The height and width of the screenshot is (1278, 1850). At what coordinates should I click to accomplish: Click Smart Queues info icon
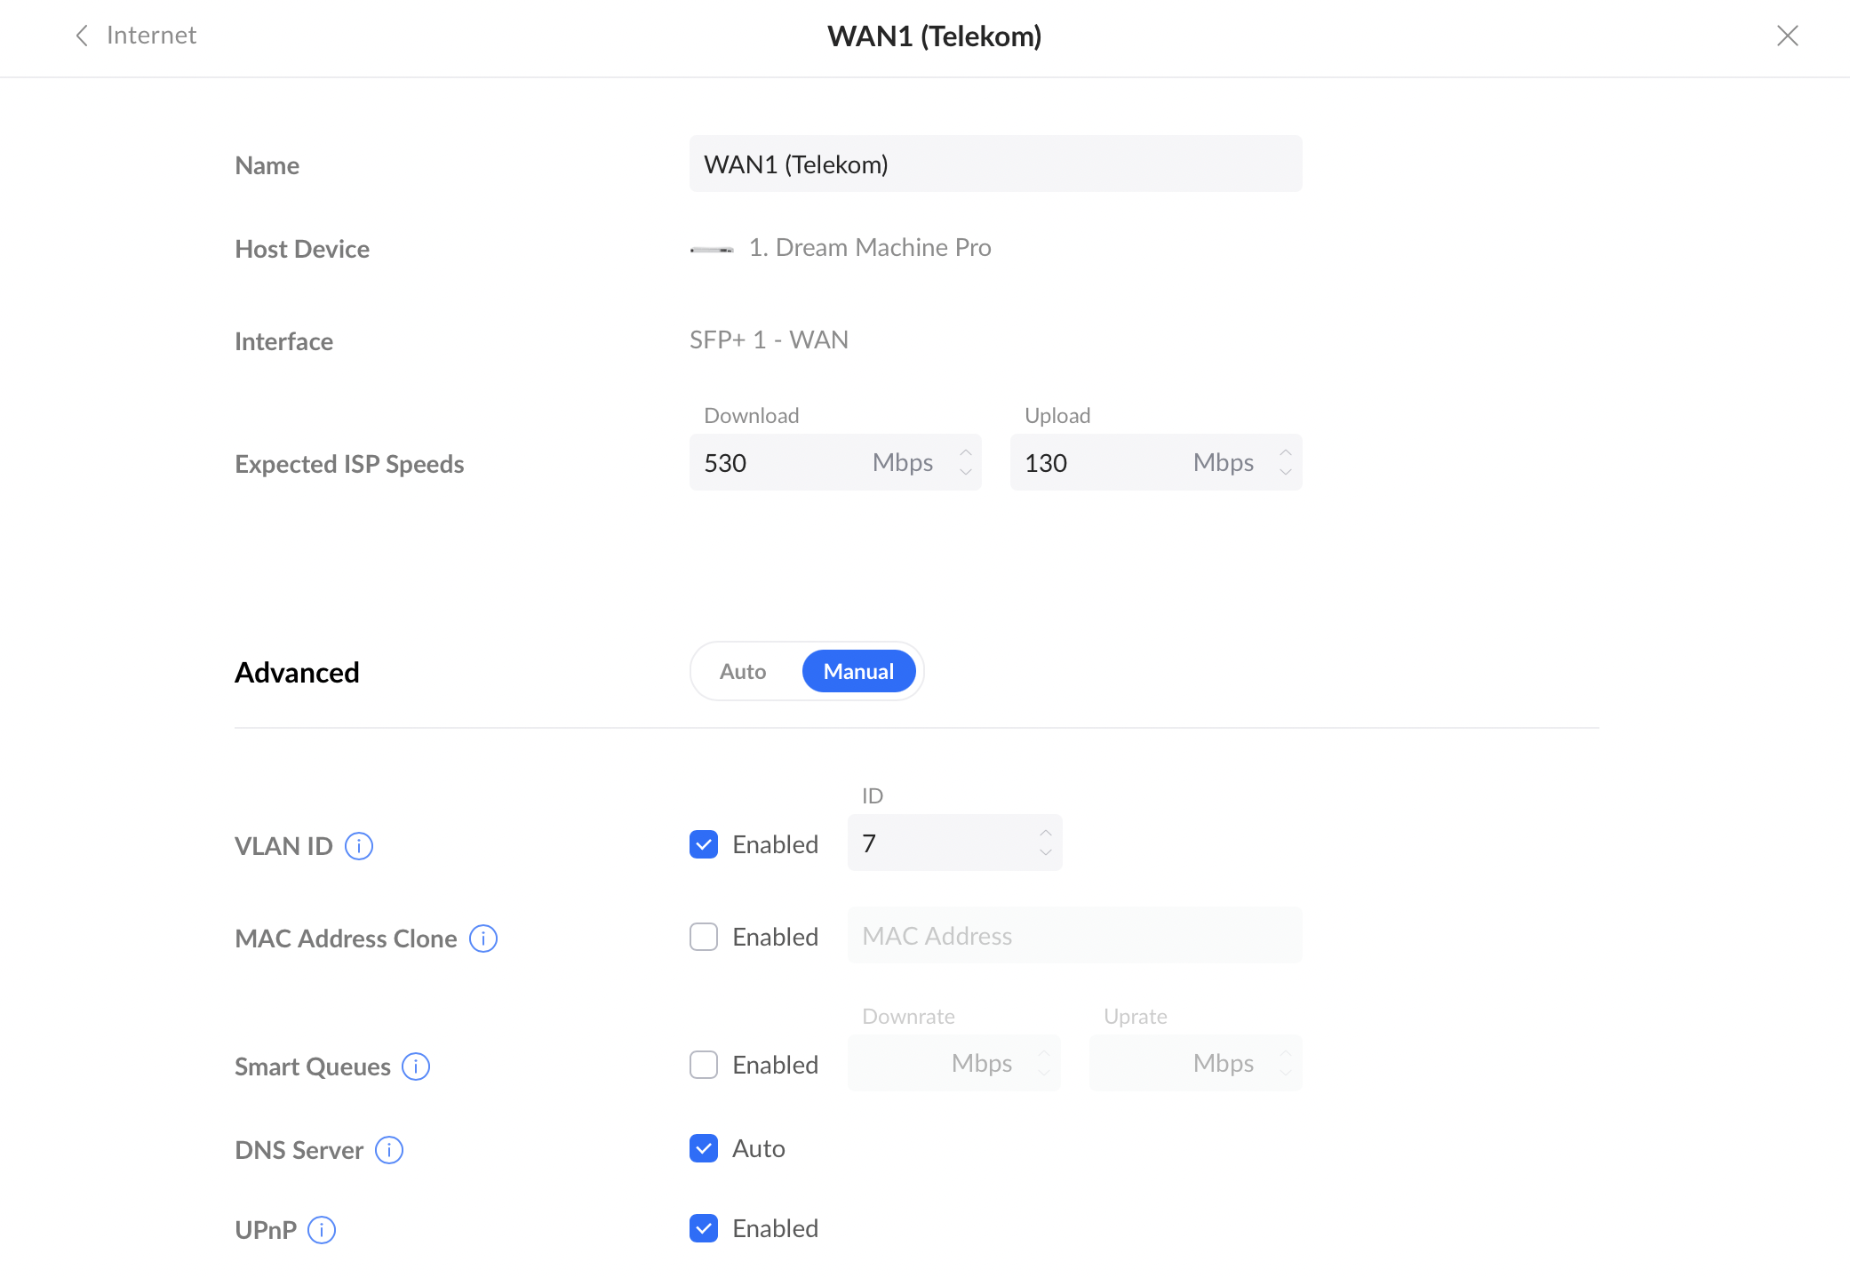[416, 1066]
